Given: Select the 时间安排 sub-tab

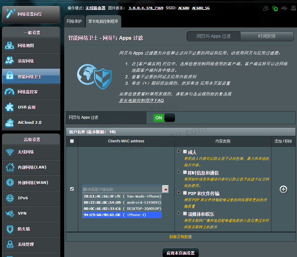Looking at the screenshot, I should click(267, 36).
